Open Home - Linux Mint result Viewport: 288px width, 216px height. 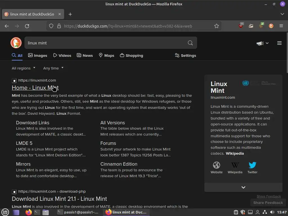(35, 88)
